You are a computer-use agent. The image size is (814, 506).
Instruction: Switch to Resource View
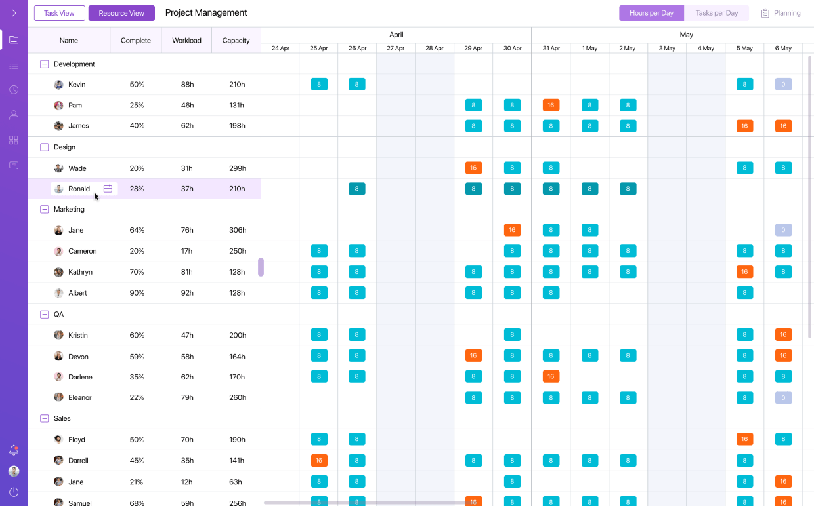pos(121,12)
